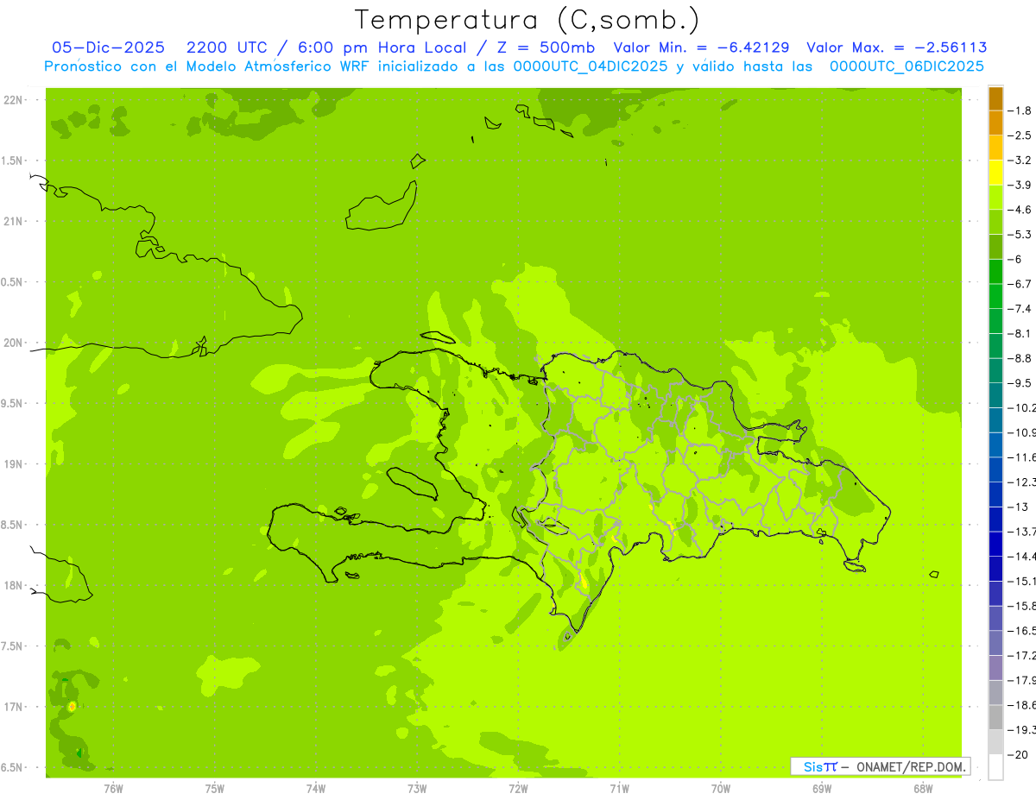Viewport: 1036px width, 800px height.
Task: Click the '-20' colorbar label
Action: 1017,755
